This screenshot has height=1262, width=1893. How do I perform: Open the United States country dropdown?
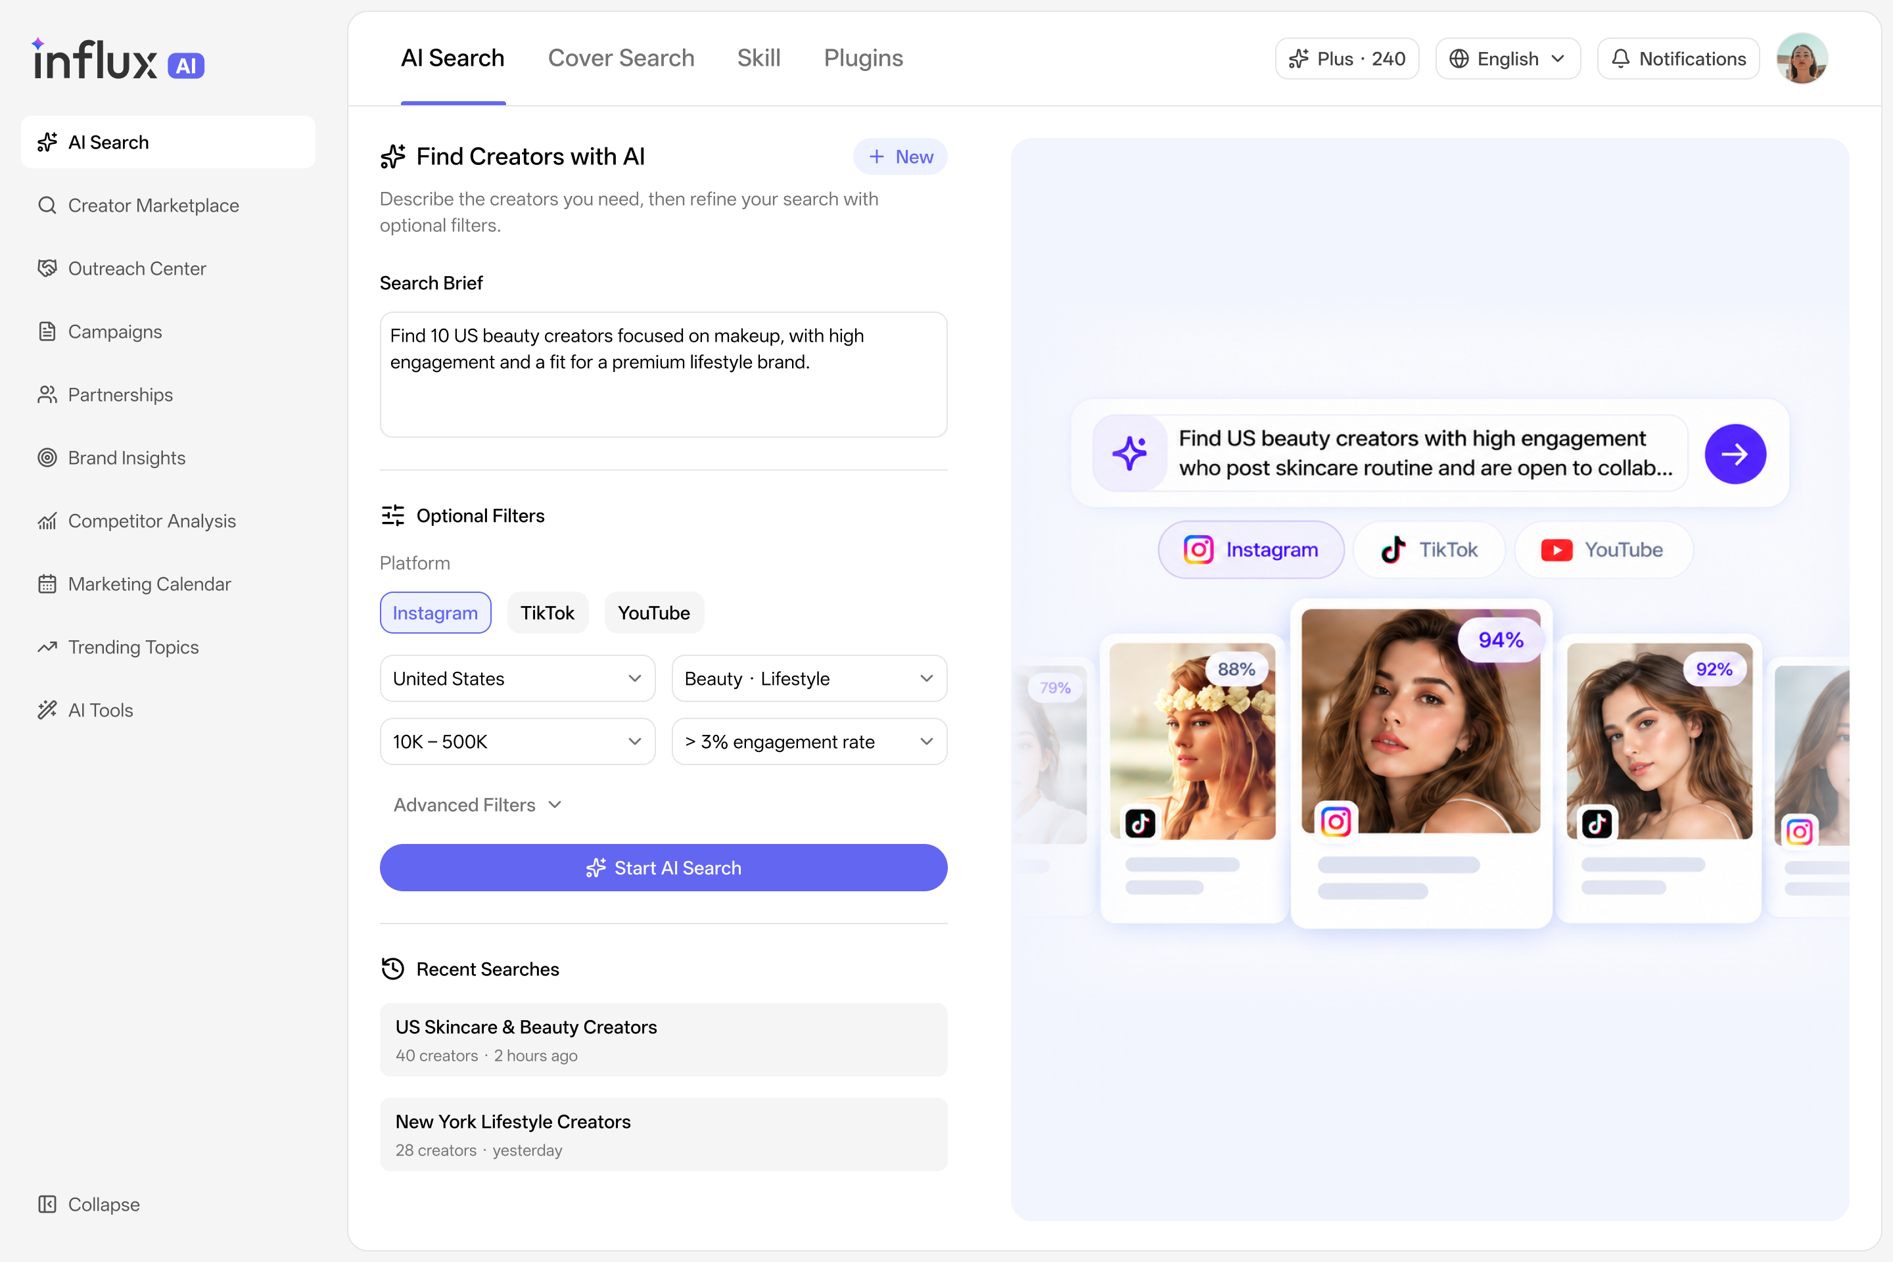517,678
